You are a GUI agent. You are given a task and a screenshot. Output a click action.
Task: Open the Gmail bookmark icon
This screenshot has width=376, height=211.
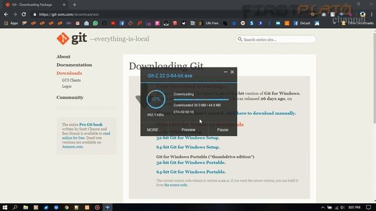78,23
